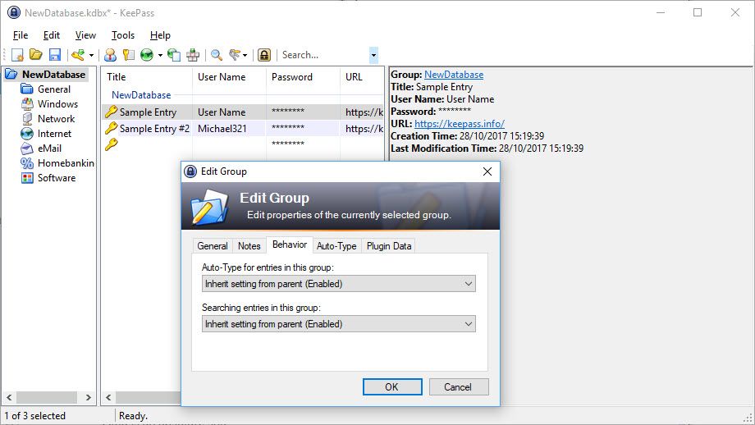This screenshot has height=425, width=755.
Task: Open the https://keepass.info/ link in the details pane
Action: [x=460, y=124]
